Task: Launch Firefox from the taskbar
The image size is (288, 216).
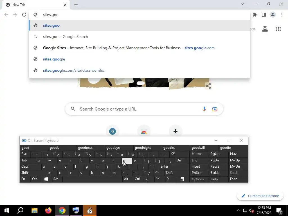Action: 48,210
